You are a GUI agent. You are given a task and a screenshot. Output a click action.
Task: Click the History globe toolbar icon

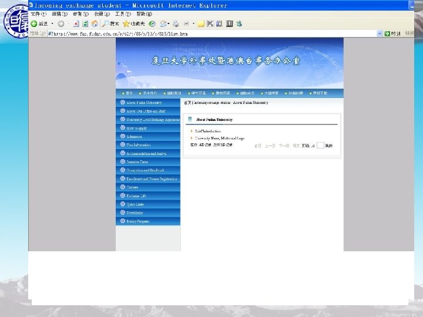click(152, 24)
